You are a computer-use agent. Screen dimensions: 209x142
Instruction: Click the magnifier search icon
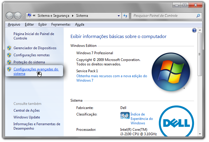coord(198,16)
